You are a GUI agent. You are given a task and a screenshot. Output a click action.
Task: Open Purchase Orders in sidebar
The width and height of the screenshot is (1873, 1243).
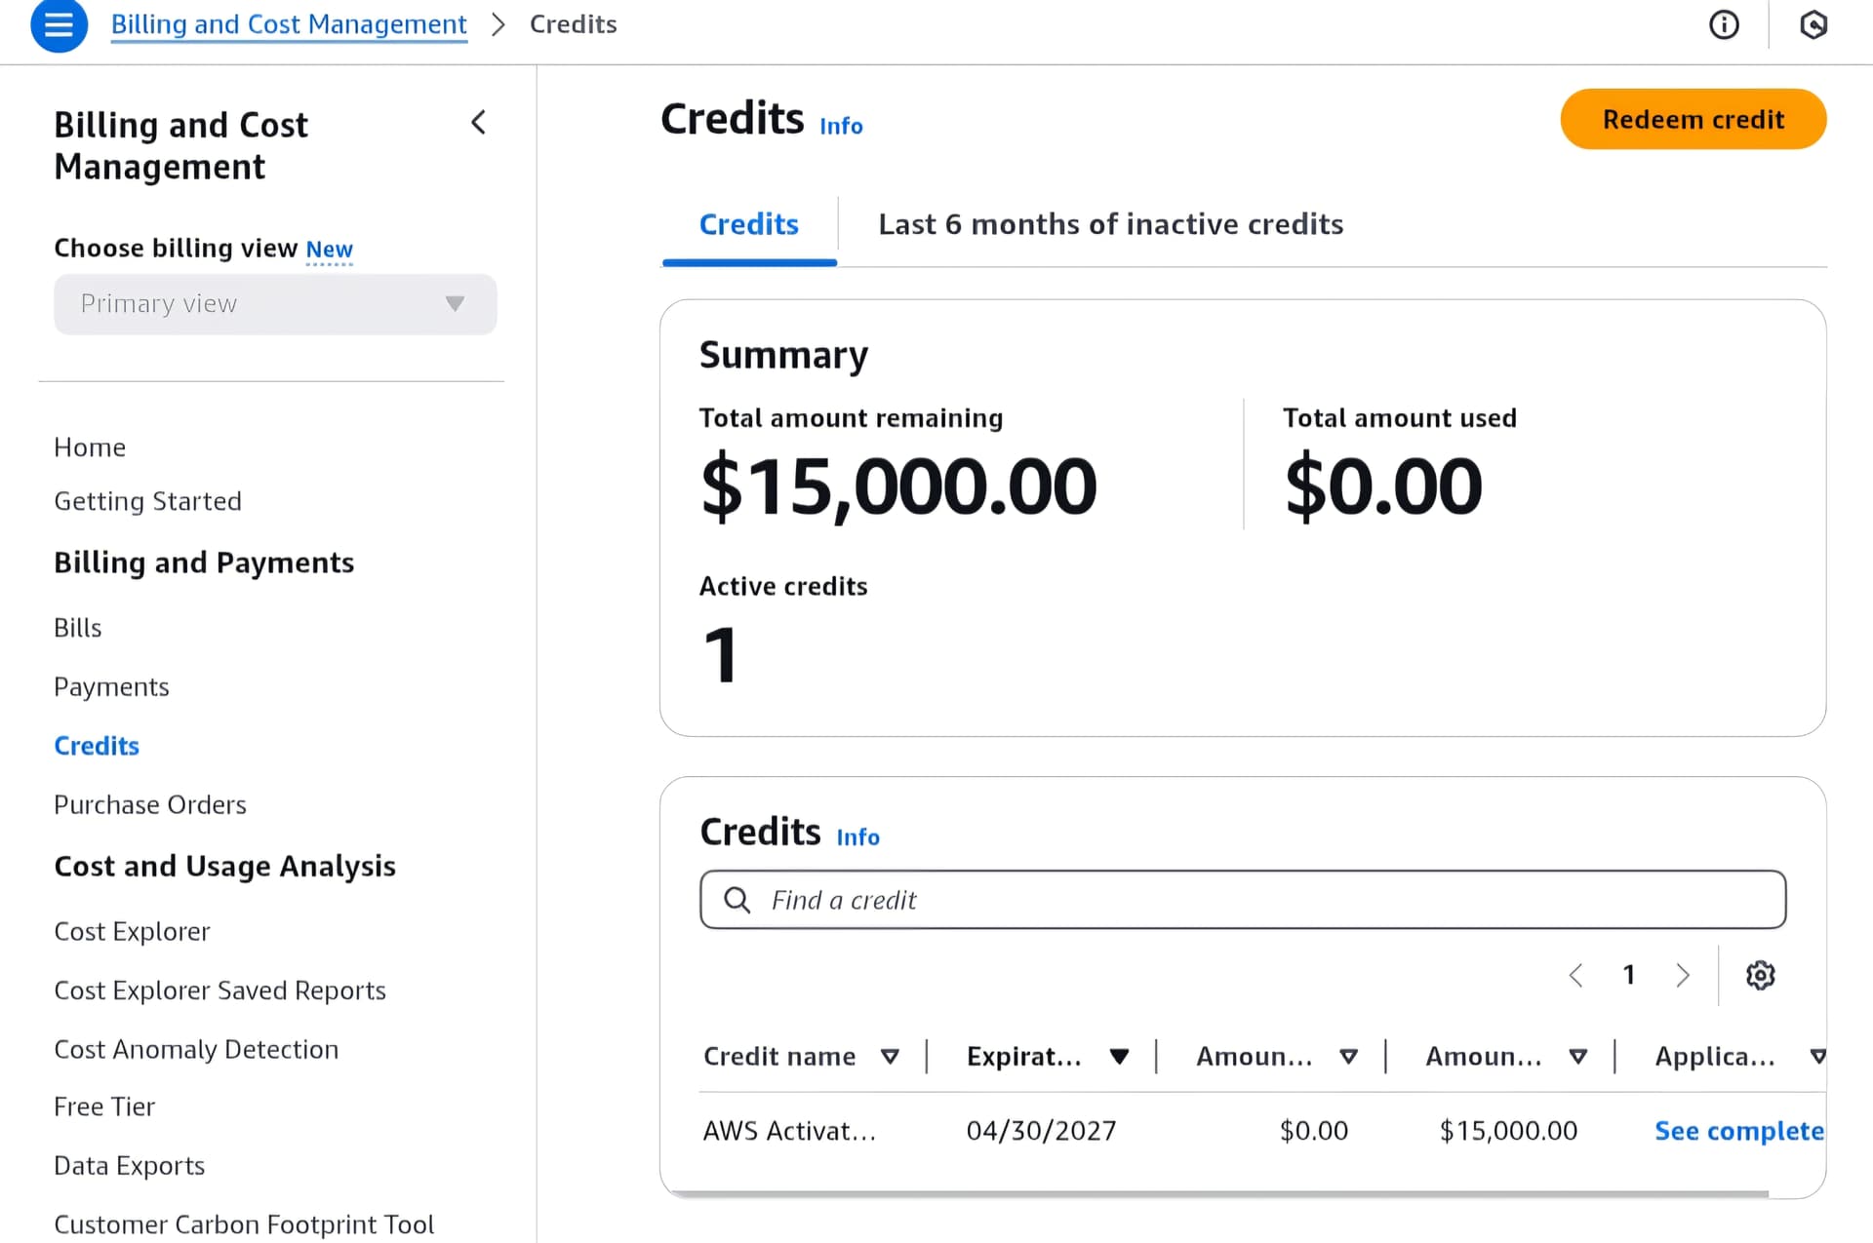point(150,805)
